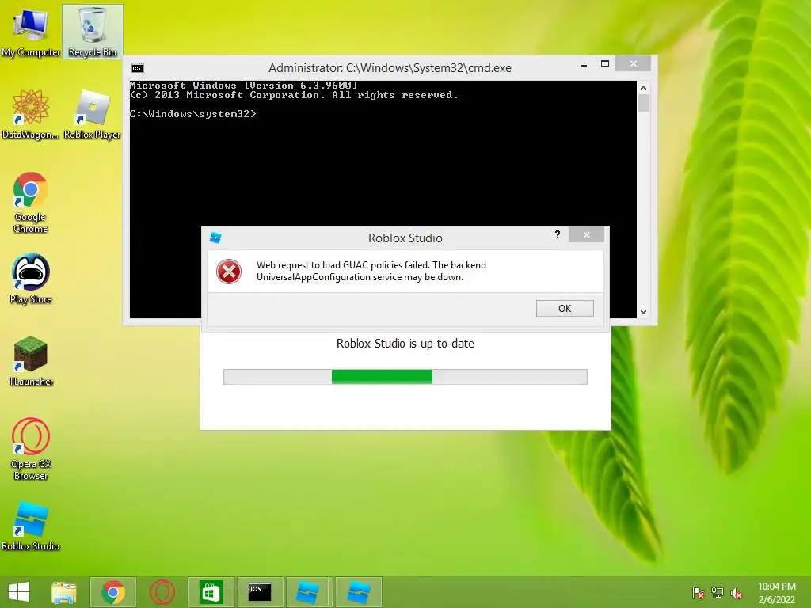Screen dimensions: 811x608
Task: Open My Computer desktop icon
Action: point(31,32)
